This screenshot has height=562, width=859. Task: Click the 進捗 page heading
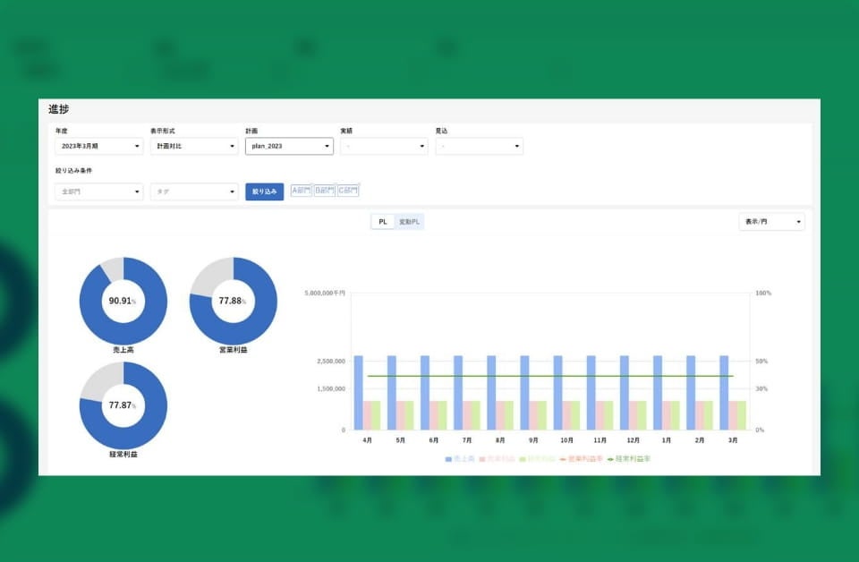tap(59, 109)
